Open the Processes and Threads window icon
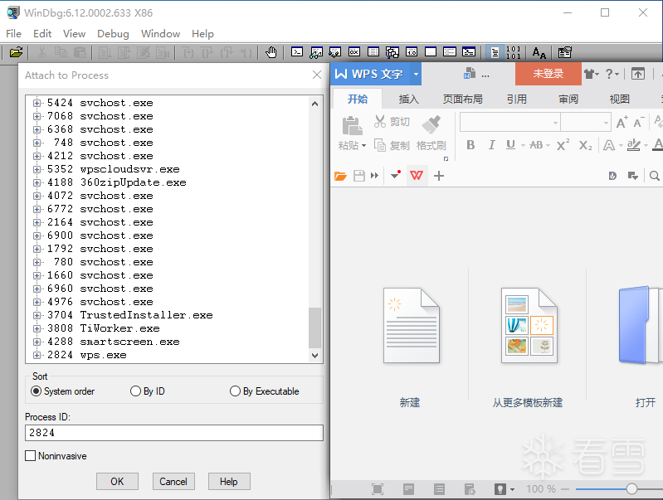663x500 pixels. tap(450, 52)
